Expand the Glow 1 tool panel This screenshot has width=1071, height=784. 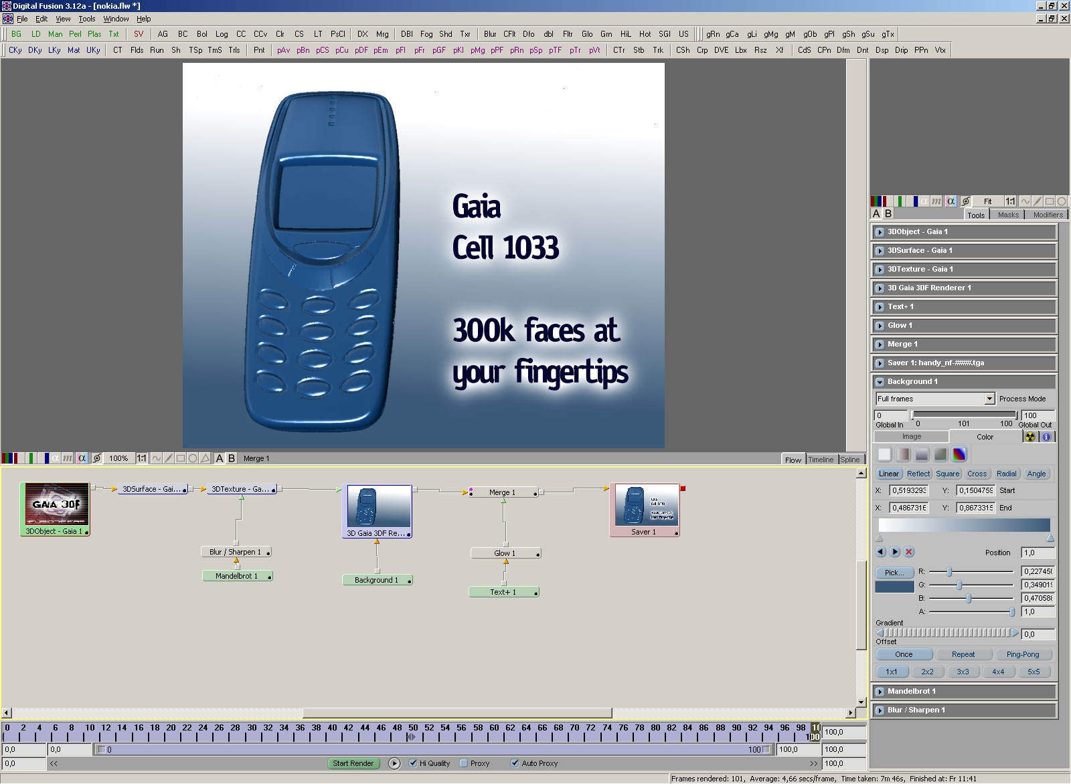[880, 326]
